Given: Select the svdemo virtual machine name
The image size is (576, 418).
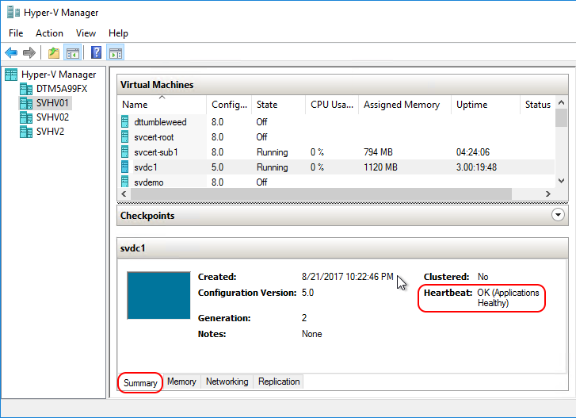Looking at the screenshot, I should (x=148, y=182).
